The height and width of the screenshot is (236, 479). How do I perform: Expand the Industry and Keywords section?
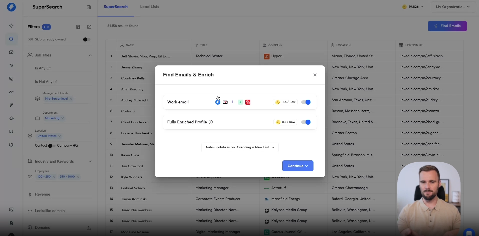[x=90, y=161]
